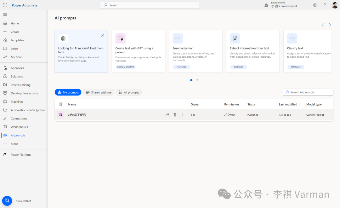The image size is (340, 208).
Task: Switch to Shared with me tab
Action: tap(99, 92)
